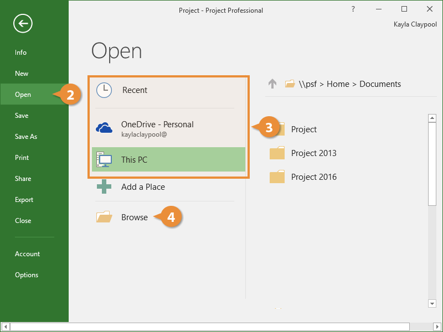
Task: Open the Export page
Action: tap(24, 200)
